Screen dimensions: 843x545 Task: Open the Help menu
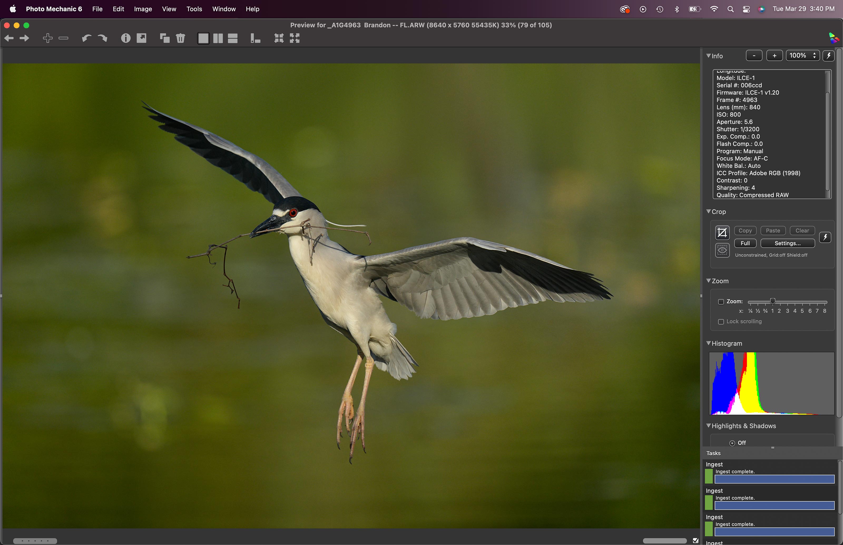pyautogui.click(x=253, y=9)
